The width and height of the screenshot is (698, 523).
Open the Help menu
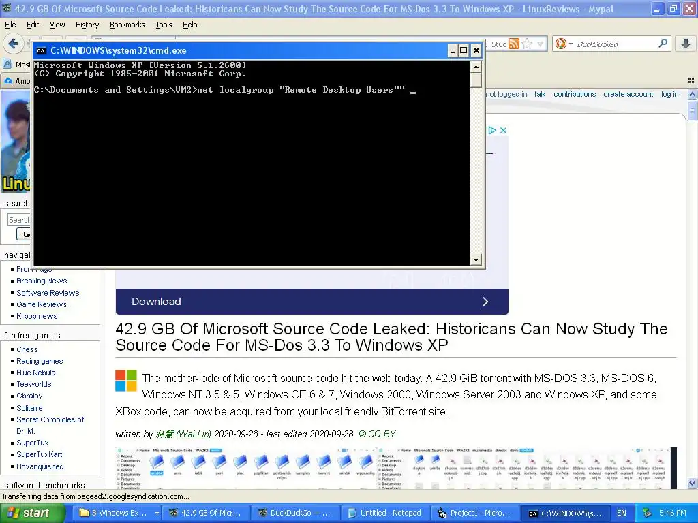click(x=190, y=25)
